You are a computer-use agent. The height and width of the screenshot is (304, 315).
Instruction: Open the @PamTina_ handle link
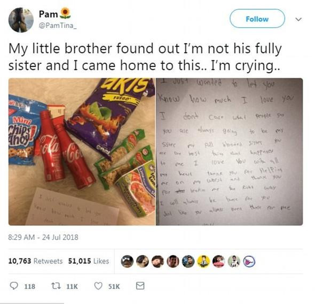pos(58,26)
